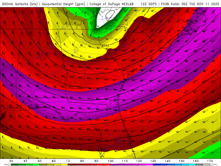Click the '140' legend value
The height and width of the screenshot is (166, 221).
pyautogui.click(x=167, y=161)
